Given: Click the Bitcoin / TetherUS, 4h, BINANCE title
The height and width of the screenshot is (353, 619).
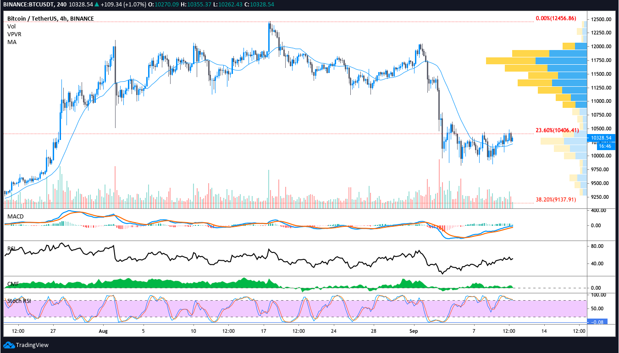Looking at the screenshot, I should coord(51,19).
